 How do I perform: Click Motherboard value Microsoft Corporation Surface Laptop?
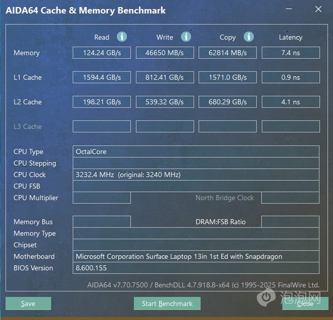click(196, 256)
